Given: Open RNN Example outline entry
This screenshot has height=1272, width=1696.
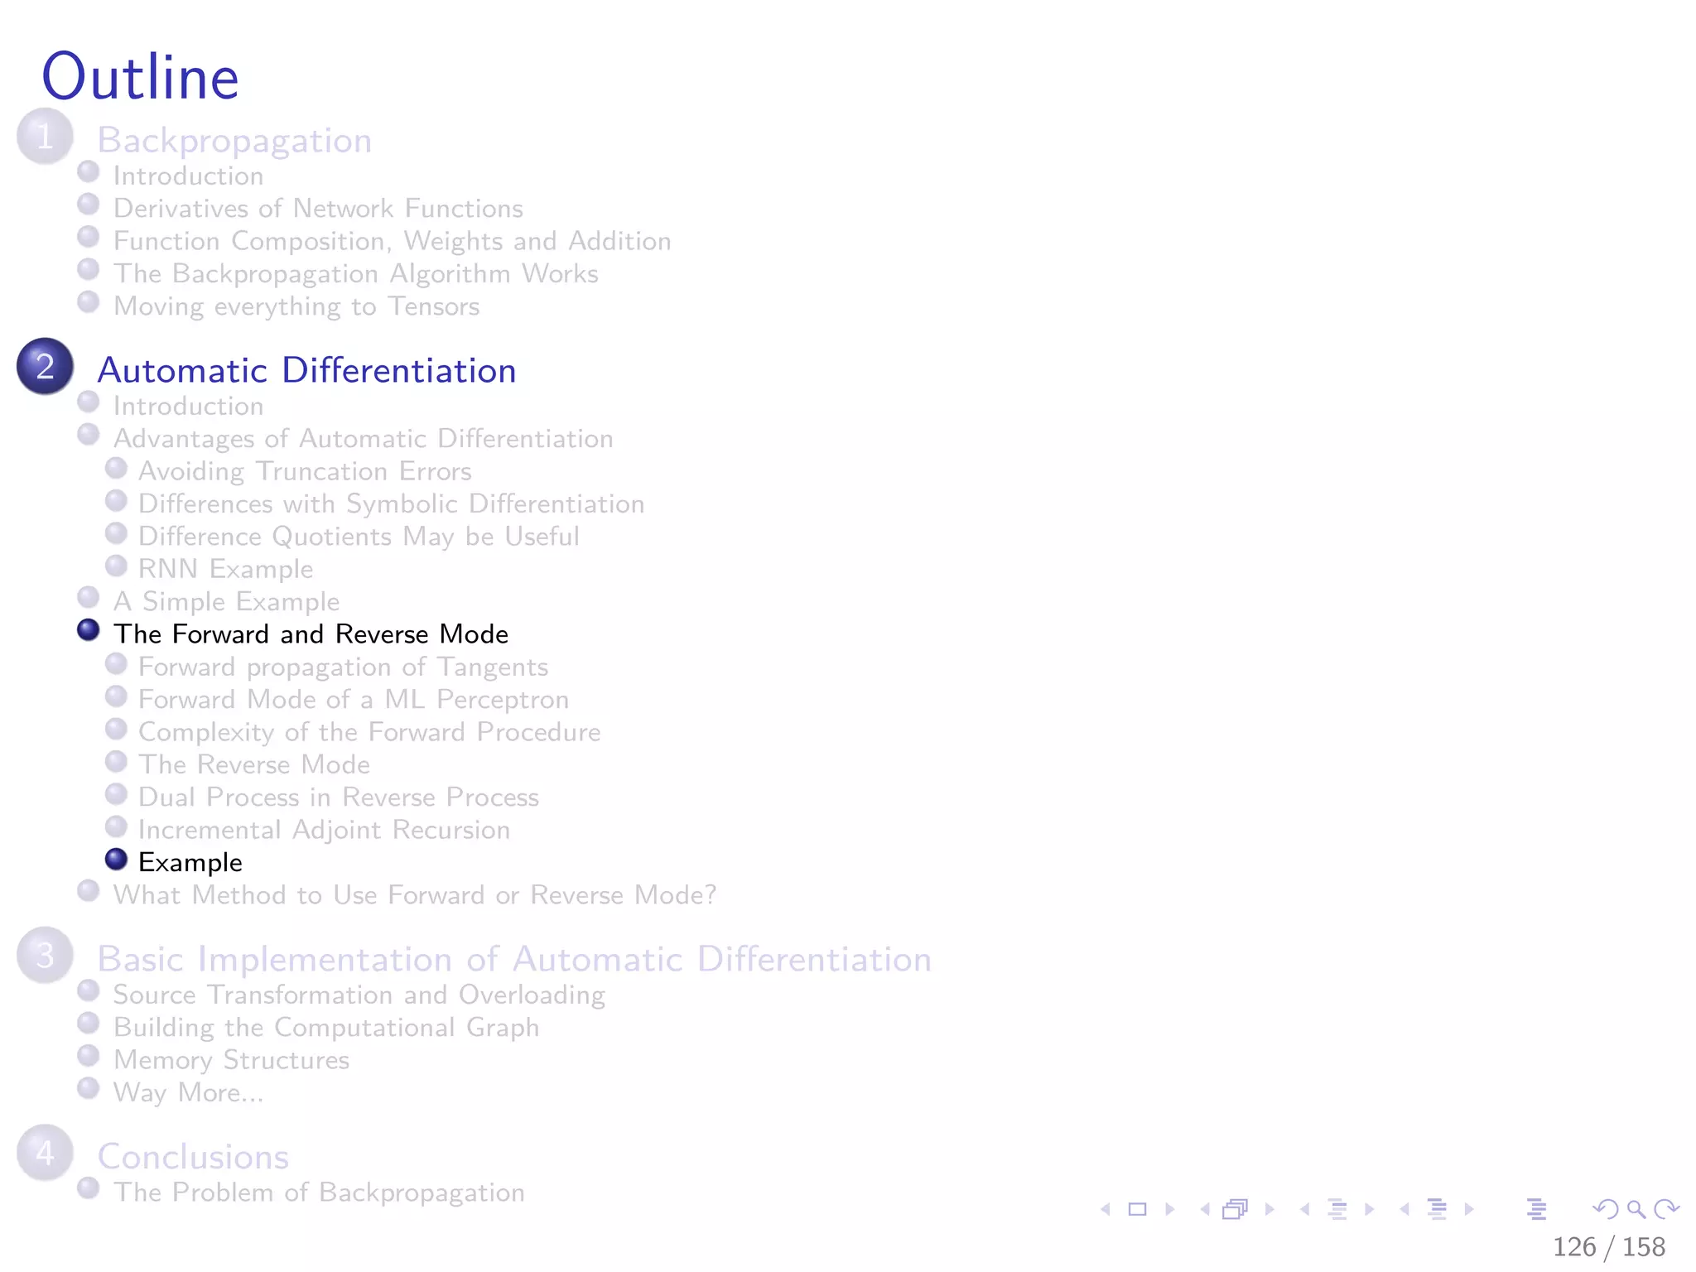Looking at the screenshot, I should (225, 569).
